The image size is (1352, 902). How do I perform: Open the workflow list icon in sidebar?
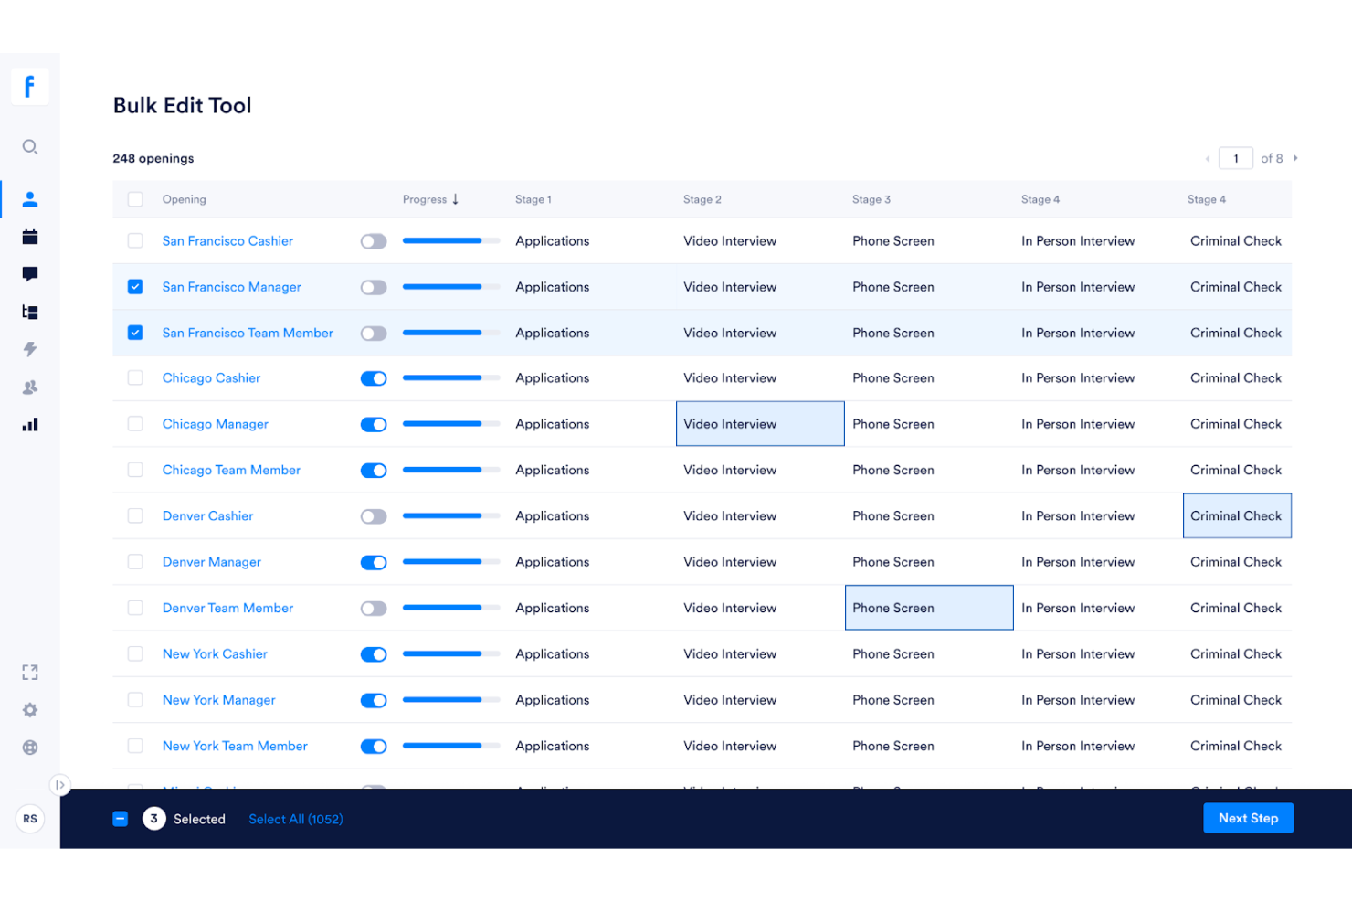click(30, 312)
